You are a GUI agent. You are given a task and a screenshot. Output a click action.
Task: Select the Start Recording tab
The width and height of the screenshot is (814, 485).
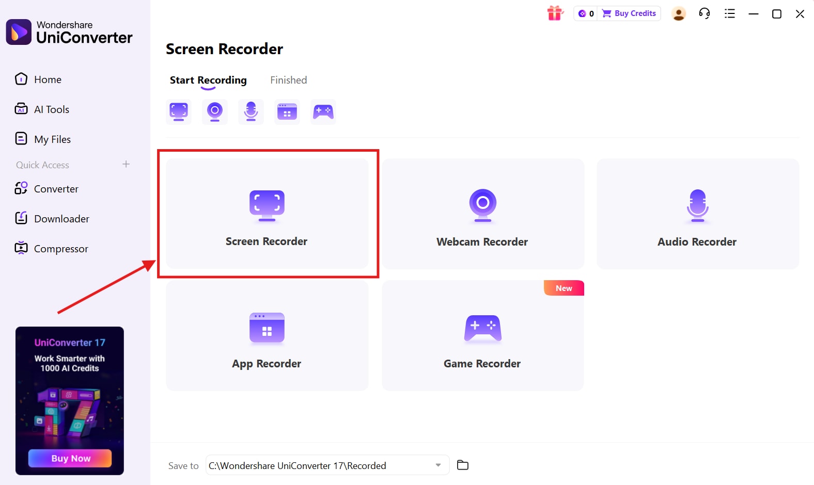208,80
